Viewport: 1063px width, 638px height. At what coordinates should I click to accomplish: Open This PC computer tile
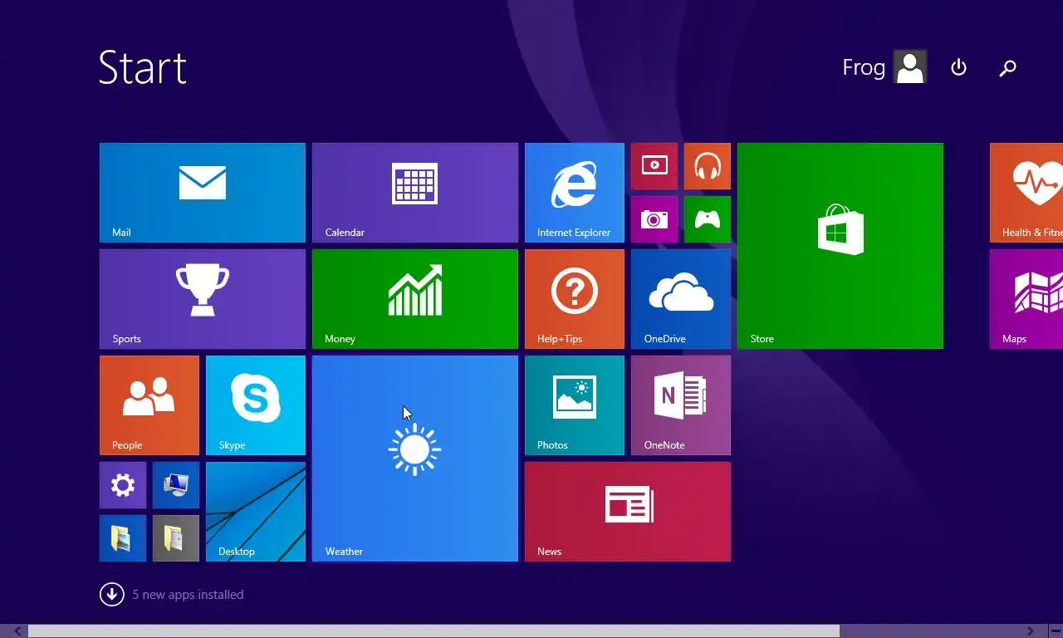(x=176, y=485)
